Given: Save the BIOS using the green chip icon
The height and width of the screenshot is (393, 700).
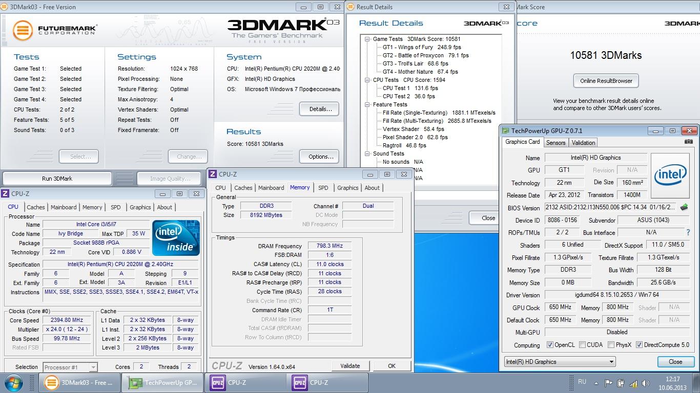Looking at the screenshot, I should click(x=684, y=207).
